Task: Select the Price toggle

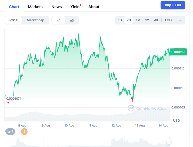Action: click(x=14, y=20)
